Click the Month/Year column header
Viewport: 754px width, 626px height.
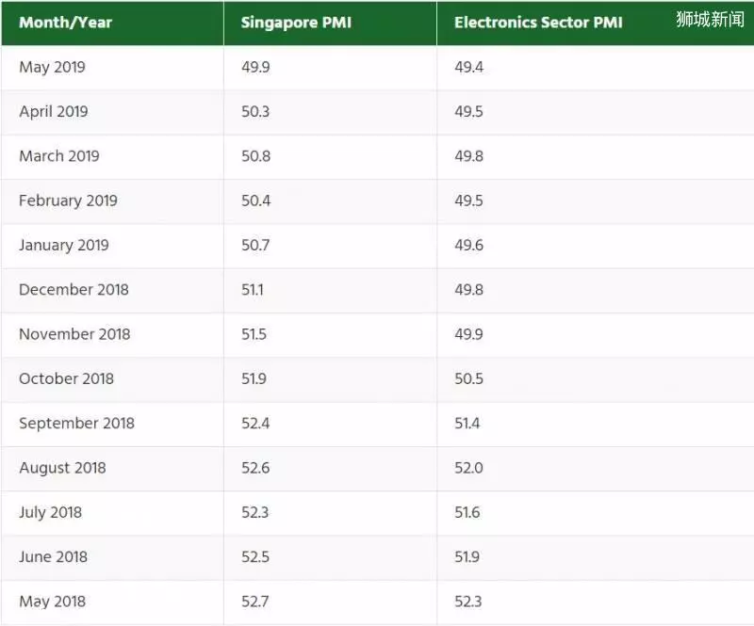coord(65,23)
